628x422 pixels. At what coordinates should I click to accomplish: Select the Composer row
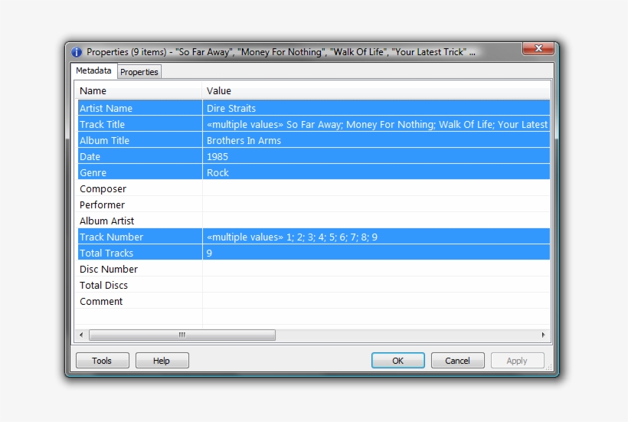pyautogui.click(x=314, y=188)
